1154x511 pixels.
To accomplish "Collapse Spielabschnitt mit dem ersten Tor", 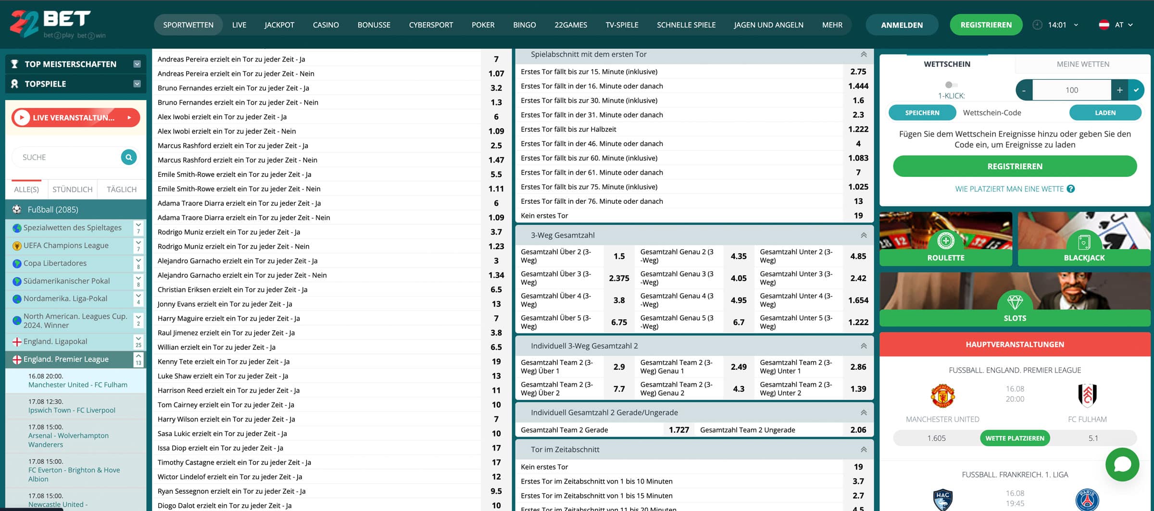I will click(864, 54).
